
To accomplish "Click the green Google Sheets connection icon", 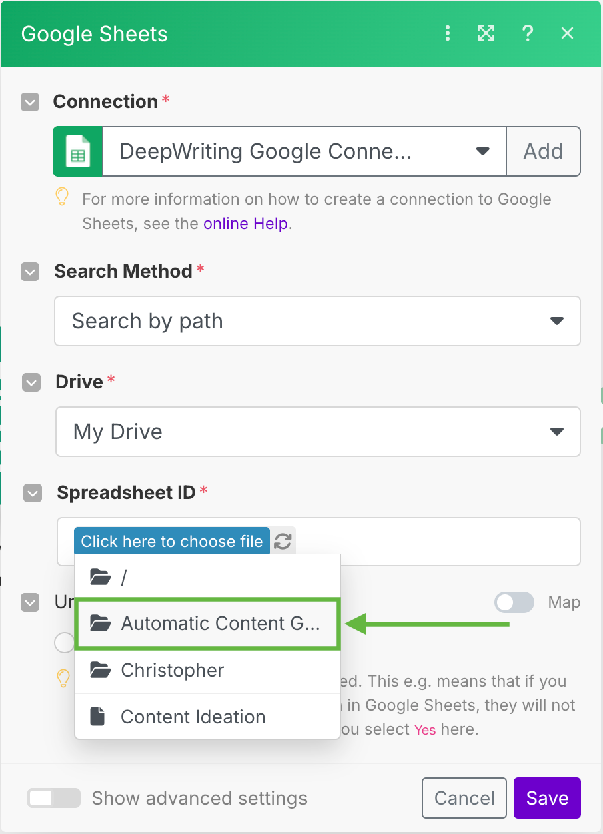I will tap(78, 151).
